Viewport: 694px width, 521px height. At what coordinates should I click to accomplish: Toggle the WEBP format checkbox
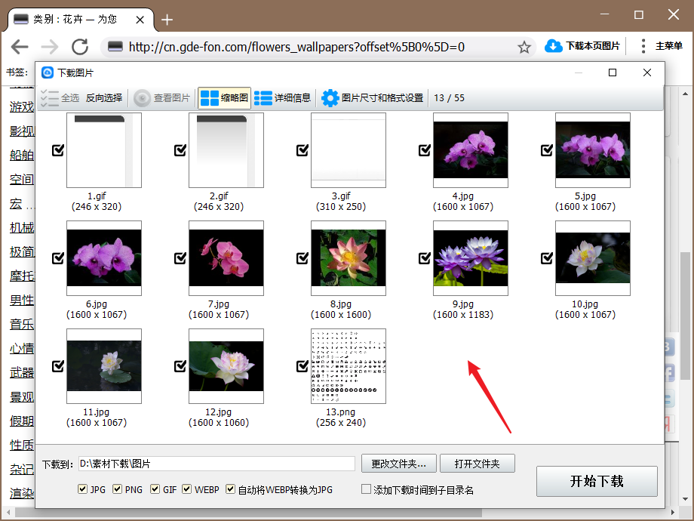187,489
